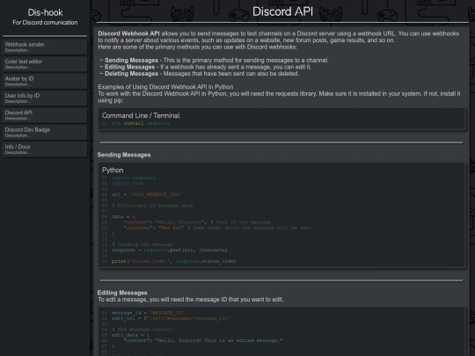Click the 'To edit a message' sentence
This screenshot has height=356, width=475.
click(191, 300)
